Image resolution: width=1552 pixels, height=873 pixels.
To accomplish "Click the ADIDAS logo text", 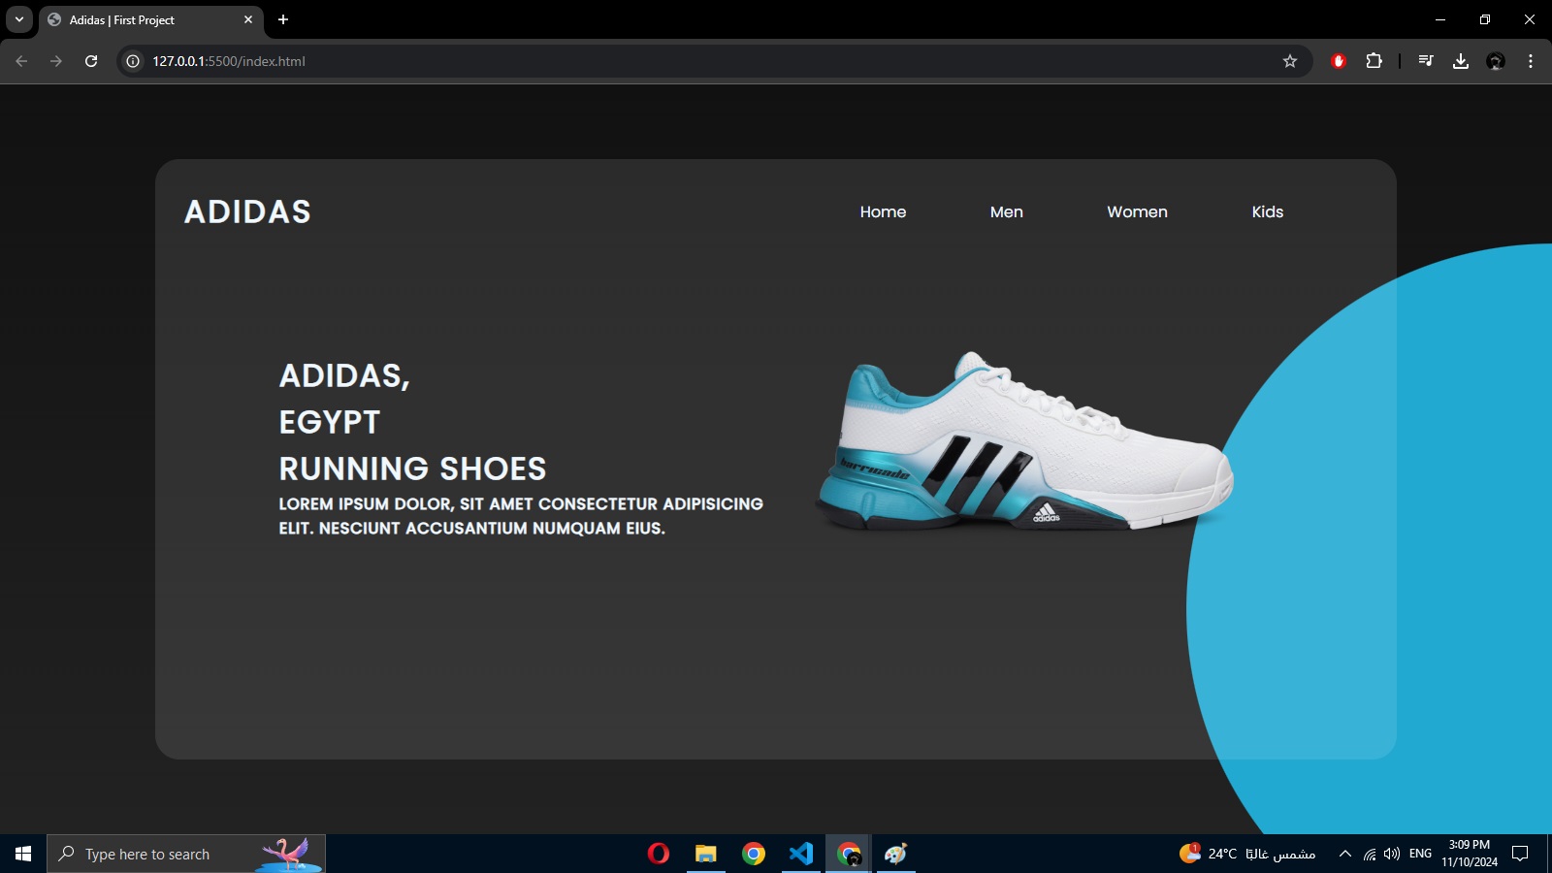I will (247, 211).
